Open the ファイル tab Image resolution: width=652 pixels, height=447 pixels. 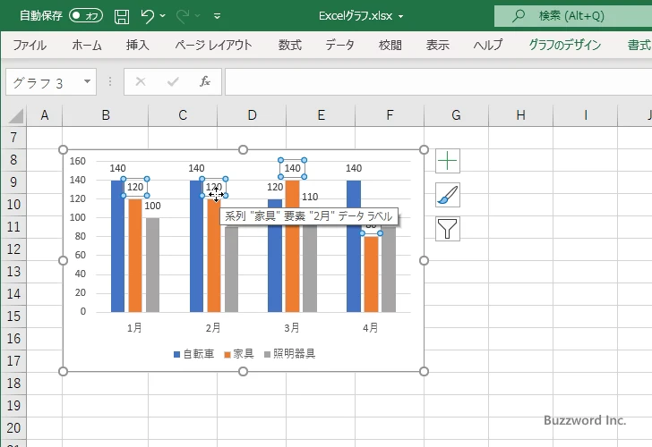30,45
